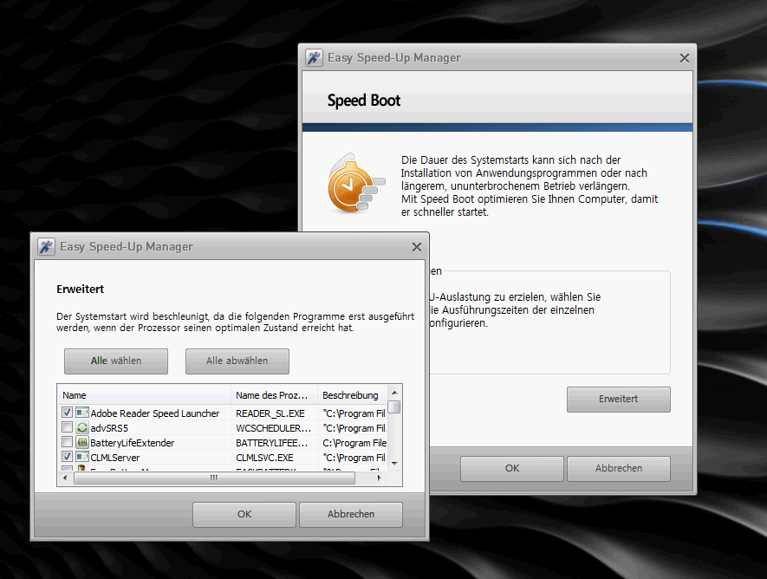Click Abbrechen in the Speed Boot window

click(x=618, y=468)
